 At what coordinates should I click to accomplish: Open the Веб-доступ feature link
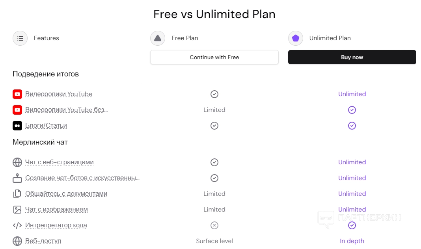pos(43,241)
